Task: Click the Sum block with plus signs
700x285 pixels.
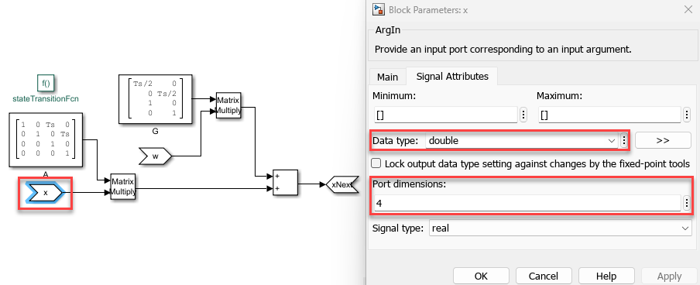Action: coord(285,182)
